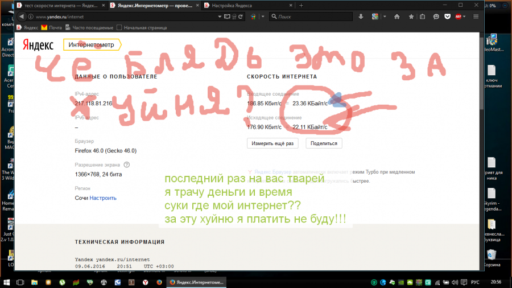Click the colored grid icon left of the search field
This screenshot has width=512, height=288.
click(x=253, y=17)
